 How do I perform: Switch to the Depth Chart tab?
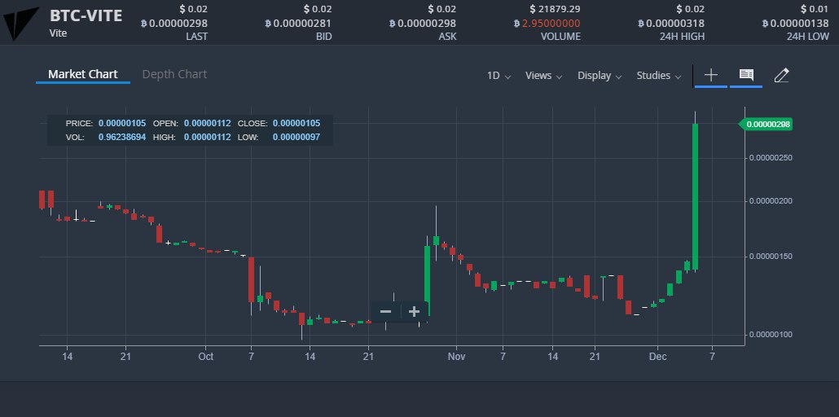coord(174,74)
